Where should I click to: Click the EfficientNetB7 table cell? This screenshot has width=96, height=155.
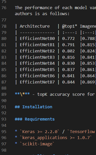(37, 82)
